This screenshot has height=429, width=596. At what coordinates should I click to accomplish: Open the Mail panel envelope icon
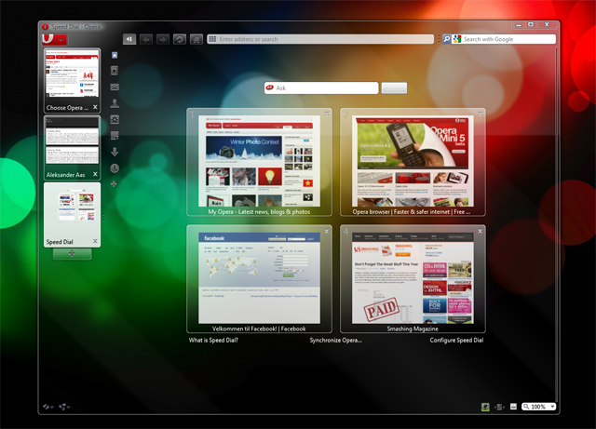coord(115,87)
